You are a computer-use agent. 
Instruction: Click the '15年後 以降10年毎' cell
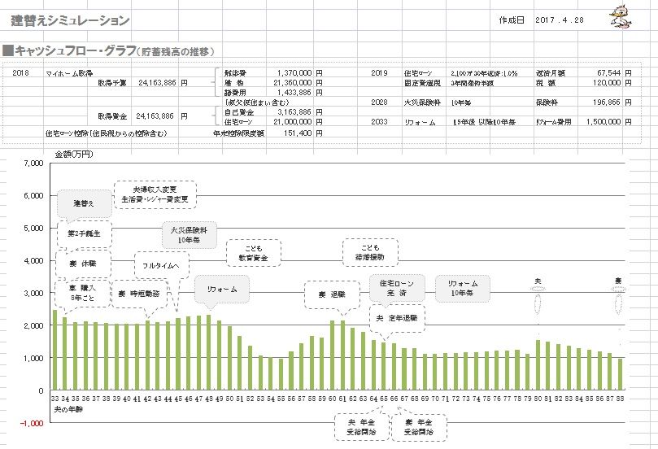(484, 122)
